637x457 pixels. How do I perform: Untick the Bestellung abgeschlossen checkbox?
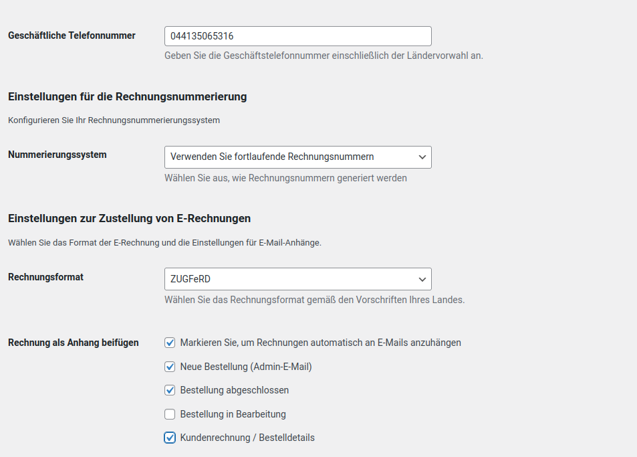tap(170, 390)
